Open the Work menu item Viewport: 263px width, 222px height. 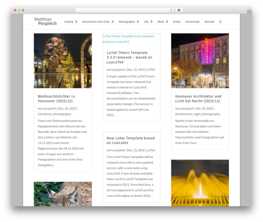160,22
